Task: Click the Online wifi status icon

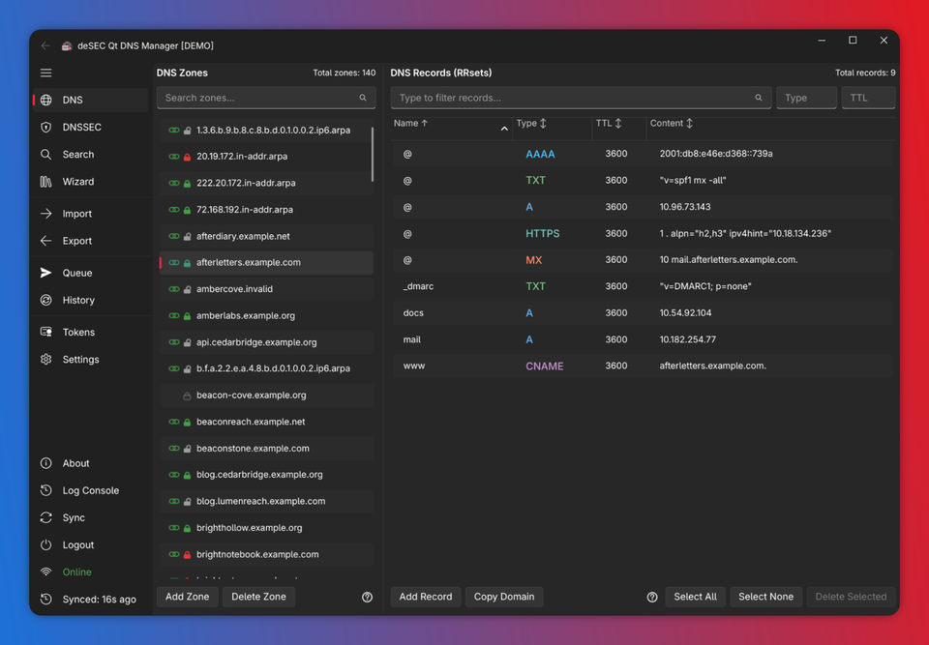Action: tap(45, 572)
